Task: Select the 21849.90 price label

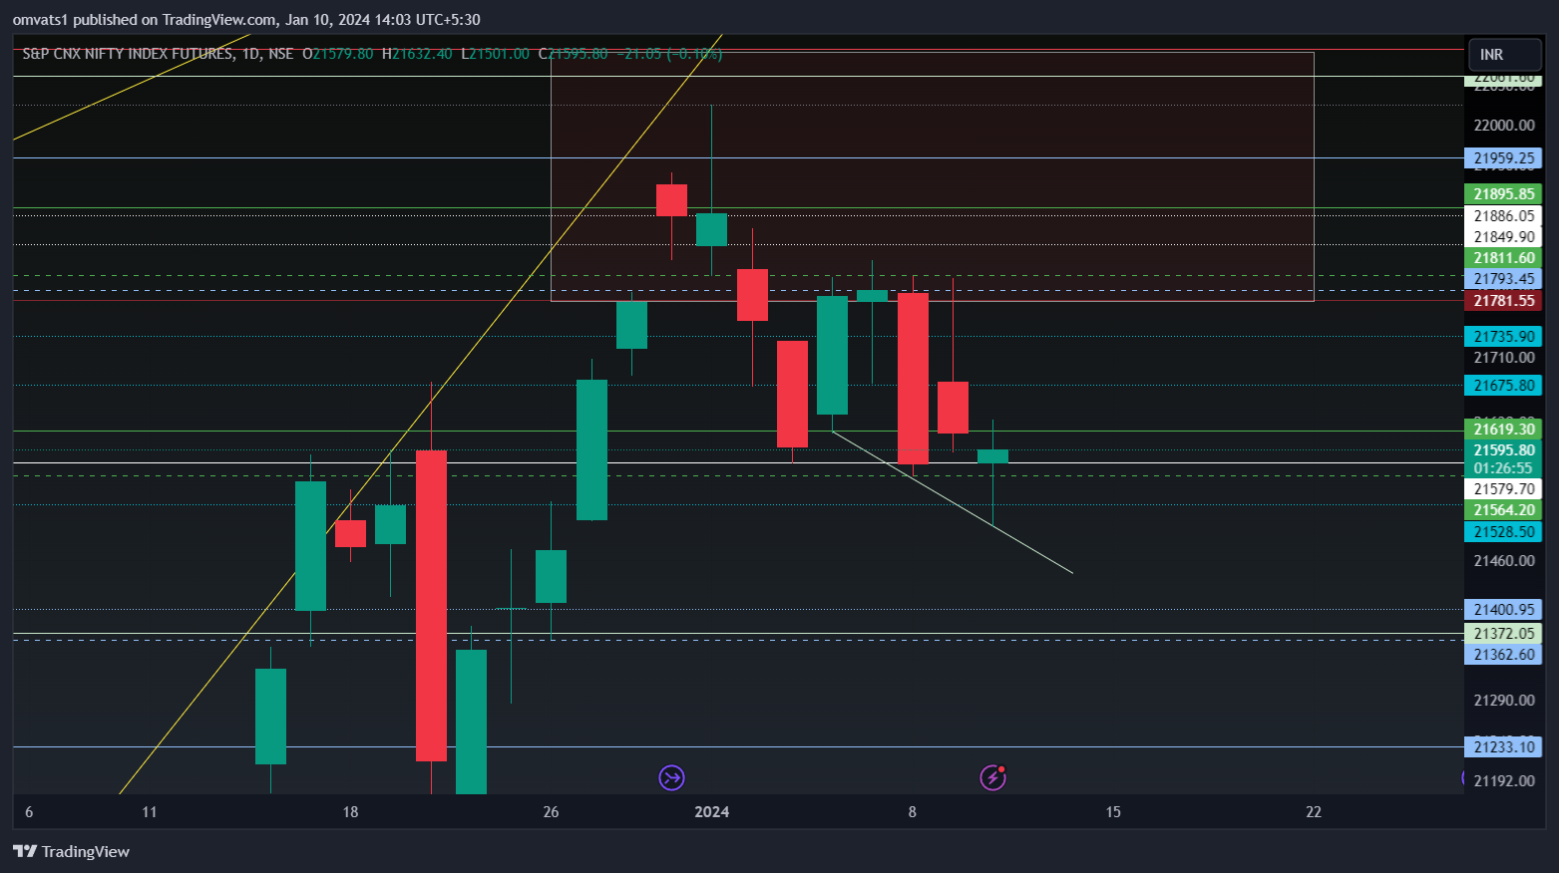Action: (1503, 237)
